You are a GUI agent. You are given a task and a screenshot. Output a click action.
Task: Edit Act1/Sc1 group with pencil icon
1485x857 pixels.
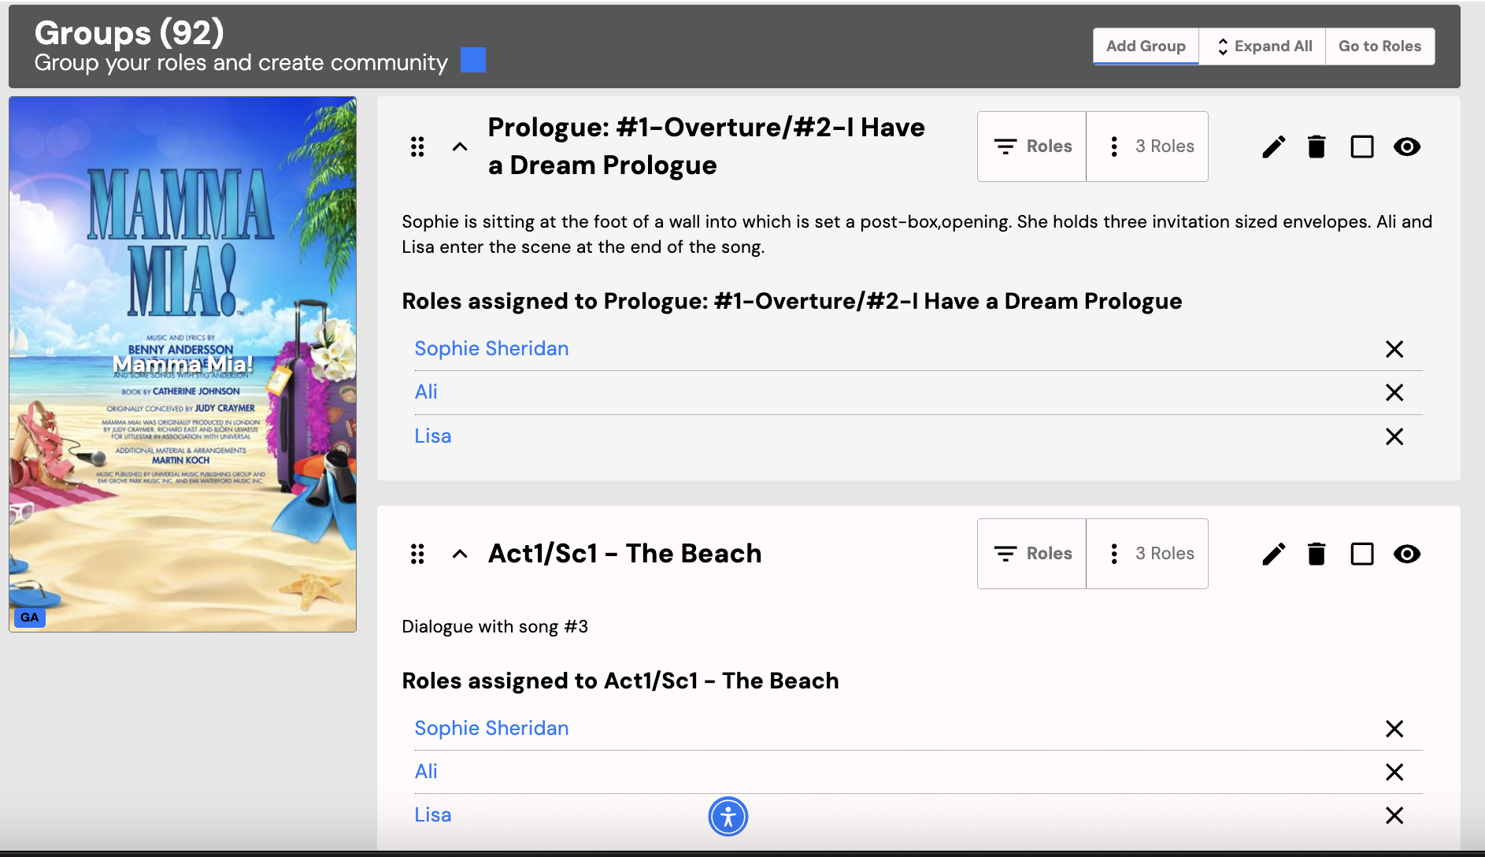1273,554
